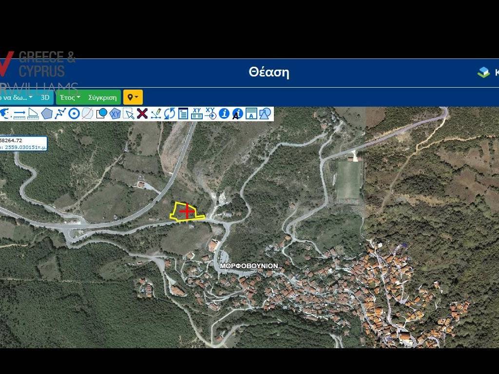Click the blue refresh arrows icon

click(170, 114)
